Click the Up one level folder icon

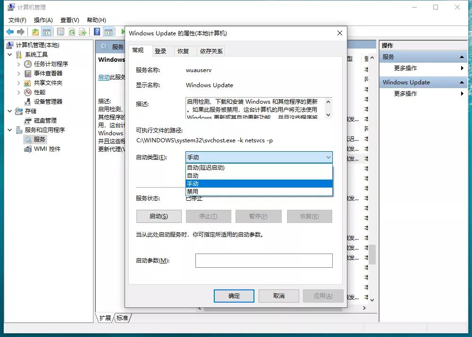(35, 32)
